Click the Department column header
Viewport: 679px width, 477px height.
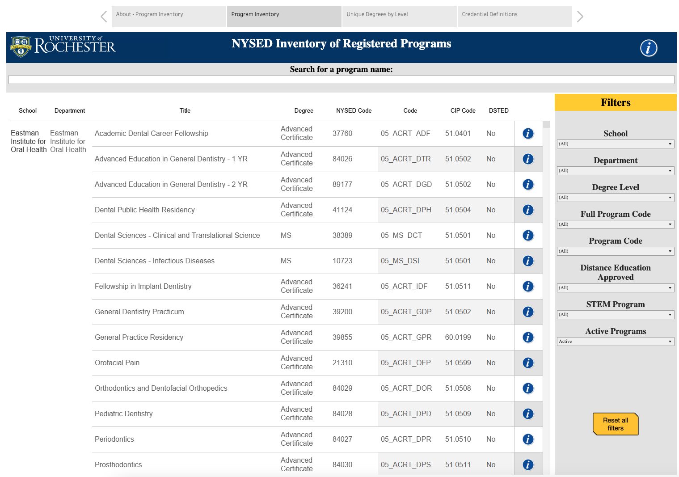[70, 110]
